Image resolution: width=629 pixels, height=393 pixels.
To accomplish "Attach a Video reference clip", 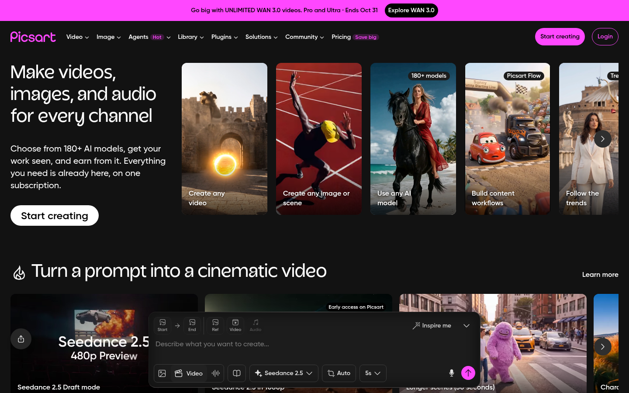I will pos(235,325).
